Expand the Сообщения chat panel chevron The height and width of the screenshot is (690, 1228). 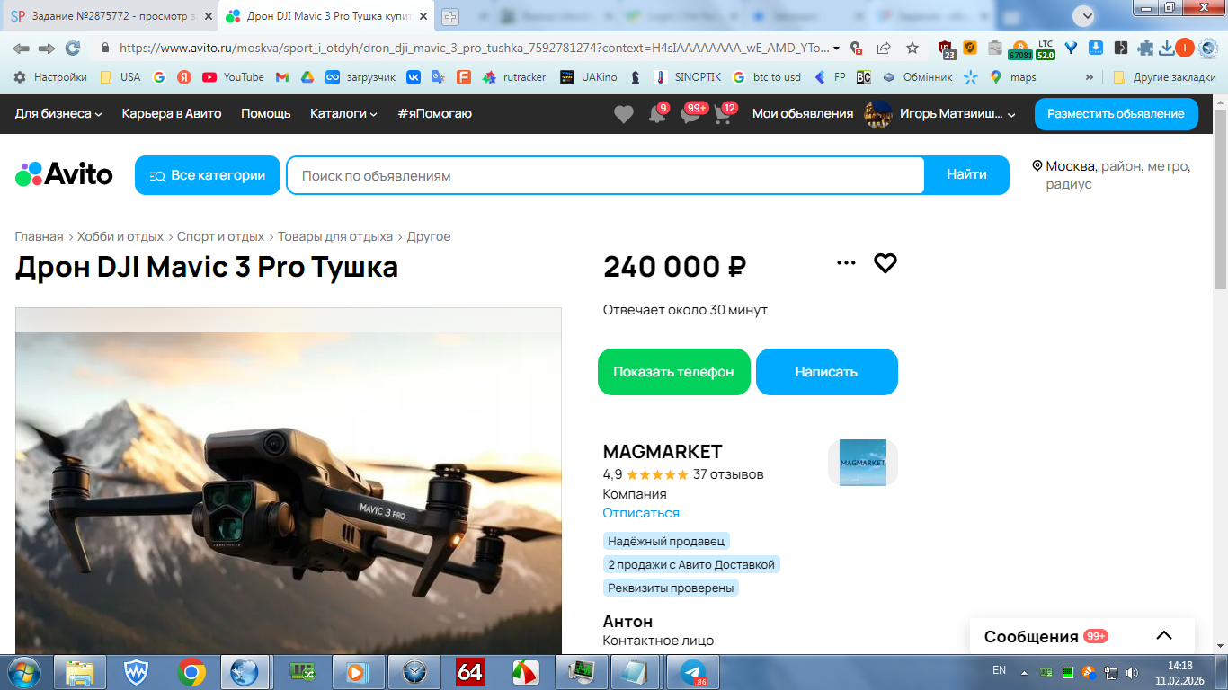[1164, 636]
